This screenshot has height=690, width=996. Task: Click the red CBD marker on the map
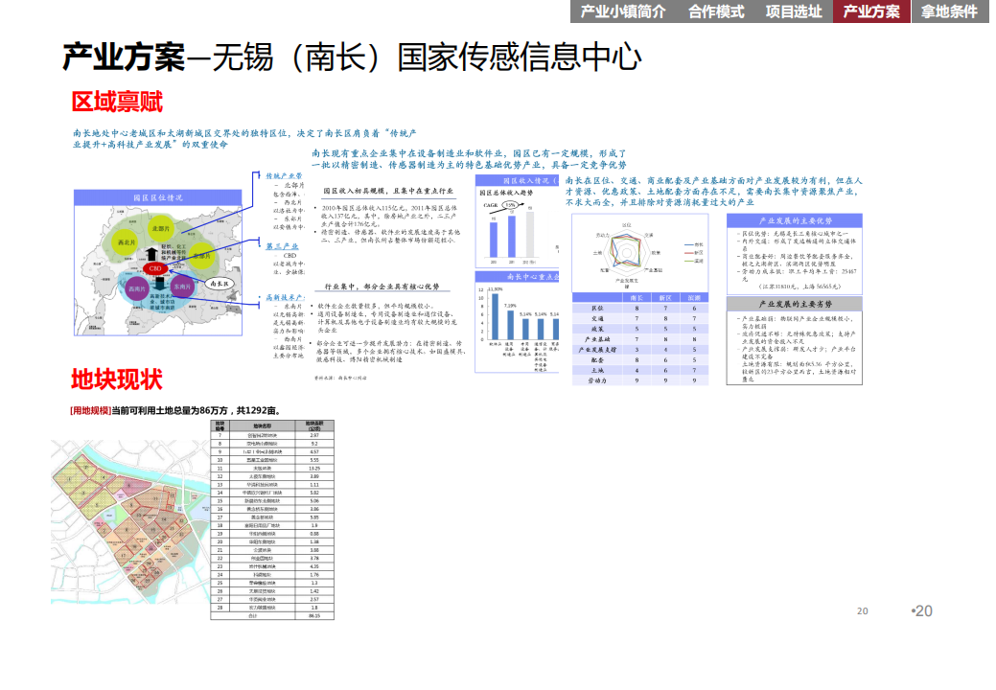[x=155, y=268]
